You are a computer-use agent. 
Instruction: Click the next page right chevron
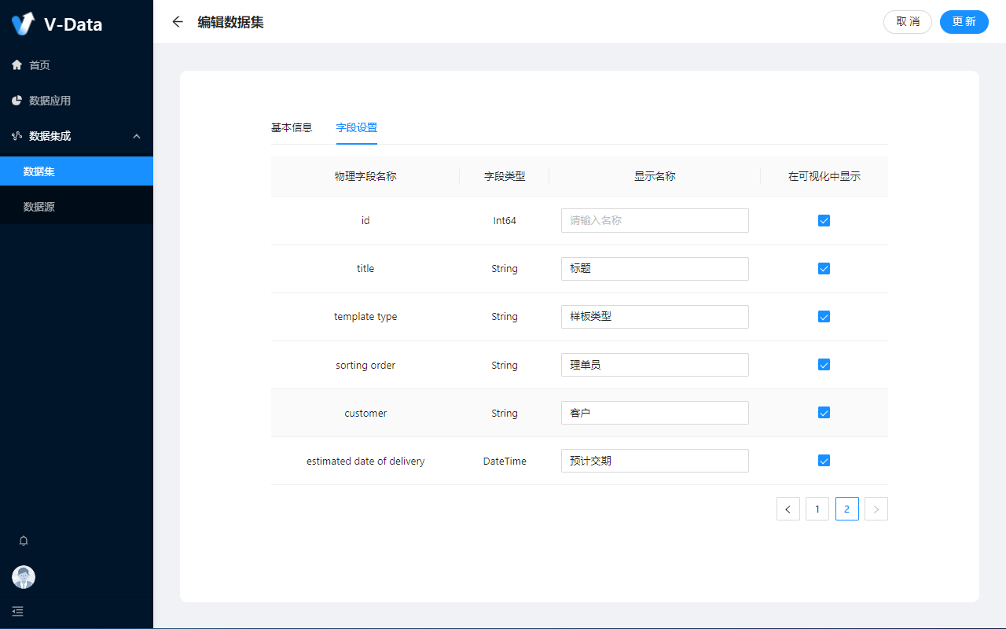pos(876,509)
